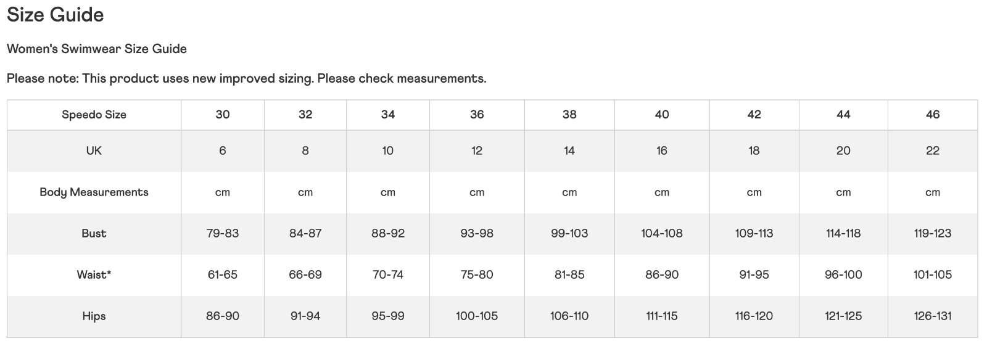
Task: Select Speedo size 46 column header
Action: pos(933,115)
